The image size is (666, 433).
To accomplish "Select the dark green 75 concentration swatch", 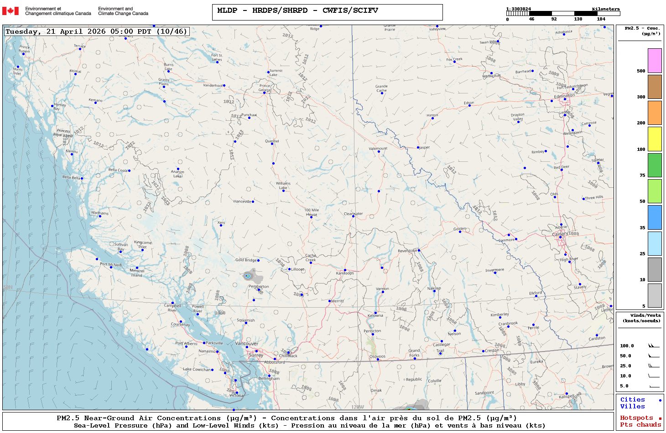I will pos(655,165).
